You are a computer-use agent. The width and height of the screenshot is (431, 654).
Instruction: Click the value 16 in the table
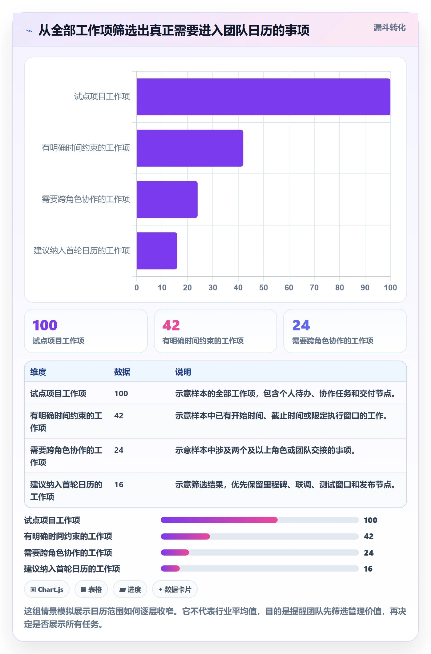pyautogui.click(x=119, y=485)
